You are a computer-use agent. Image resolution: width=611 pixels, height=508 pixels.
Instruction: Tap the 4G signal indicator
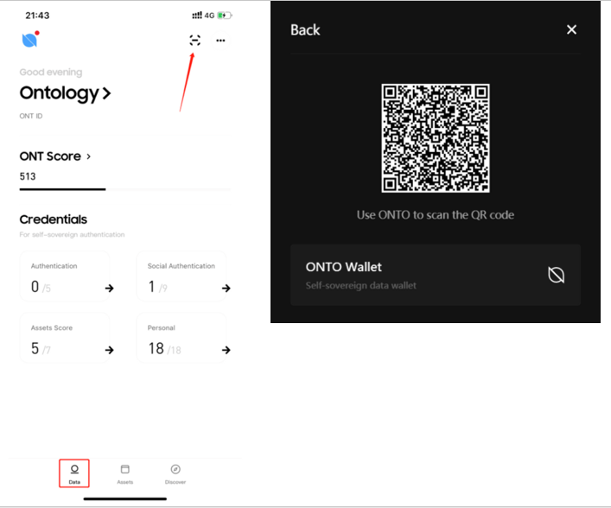[203, 16]
